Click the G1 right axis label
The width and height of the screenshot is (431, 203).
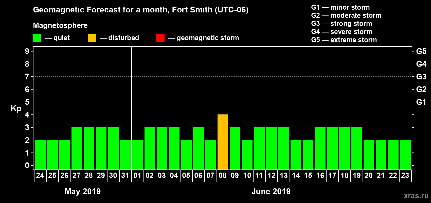(421, 102)
